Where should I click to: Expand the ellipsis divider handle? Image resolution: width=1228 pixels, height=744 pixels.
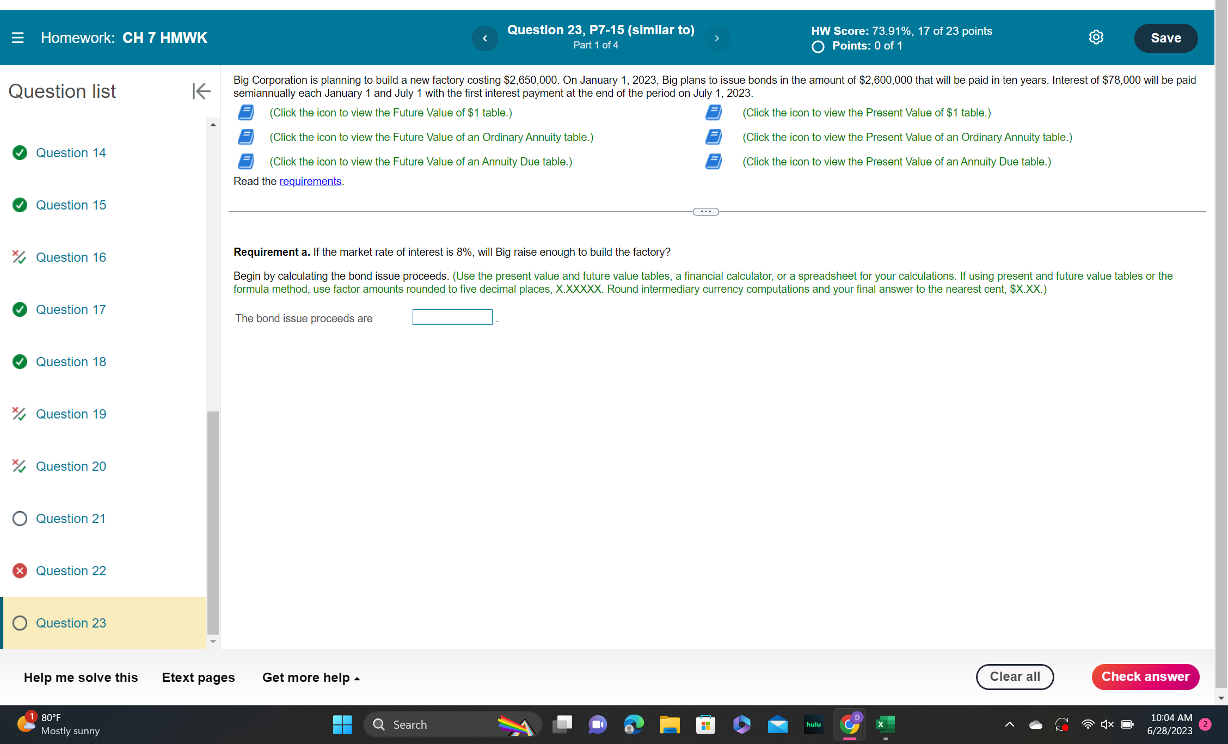pos(705,212)
